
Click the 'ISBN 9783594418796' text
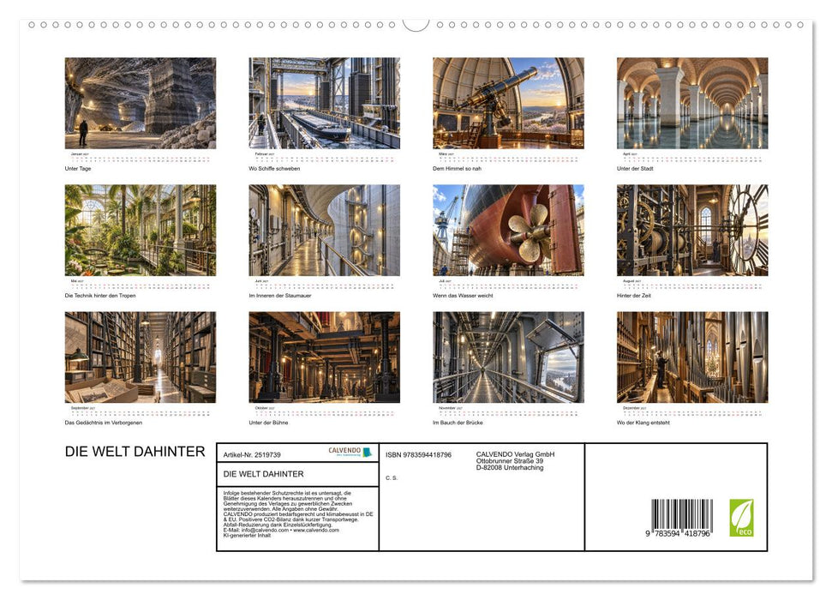click(419, 455)
